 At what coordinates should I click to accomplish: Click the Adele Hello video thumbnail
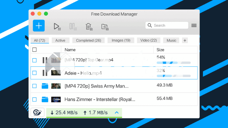click(x=56, y=73)
